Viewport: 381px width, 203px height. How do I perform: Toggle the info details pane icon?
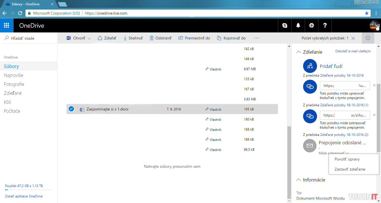tap(368, 38)
